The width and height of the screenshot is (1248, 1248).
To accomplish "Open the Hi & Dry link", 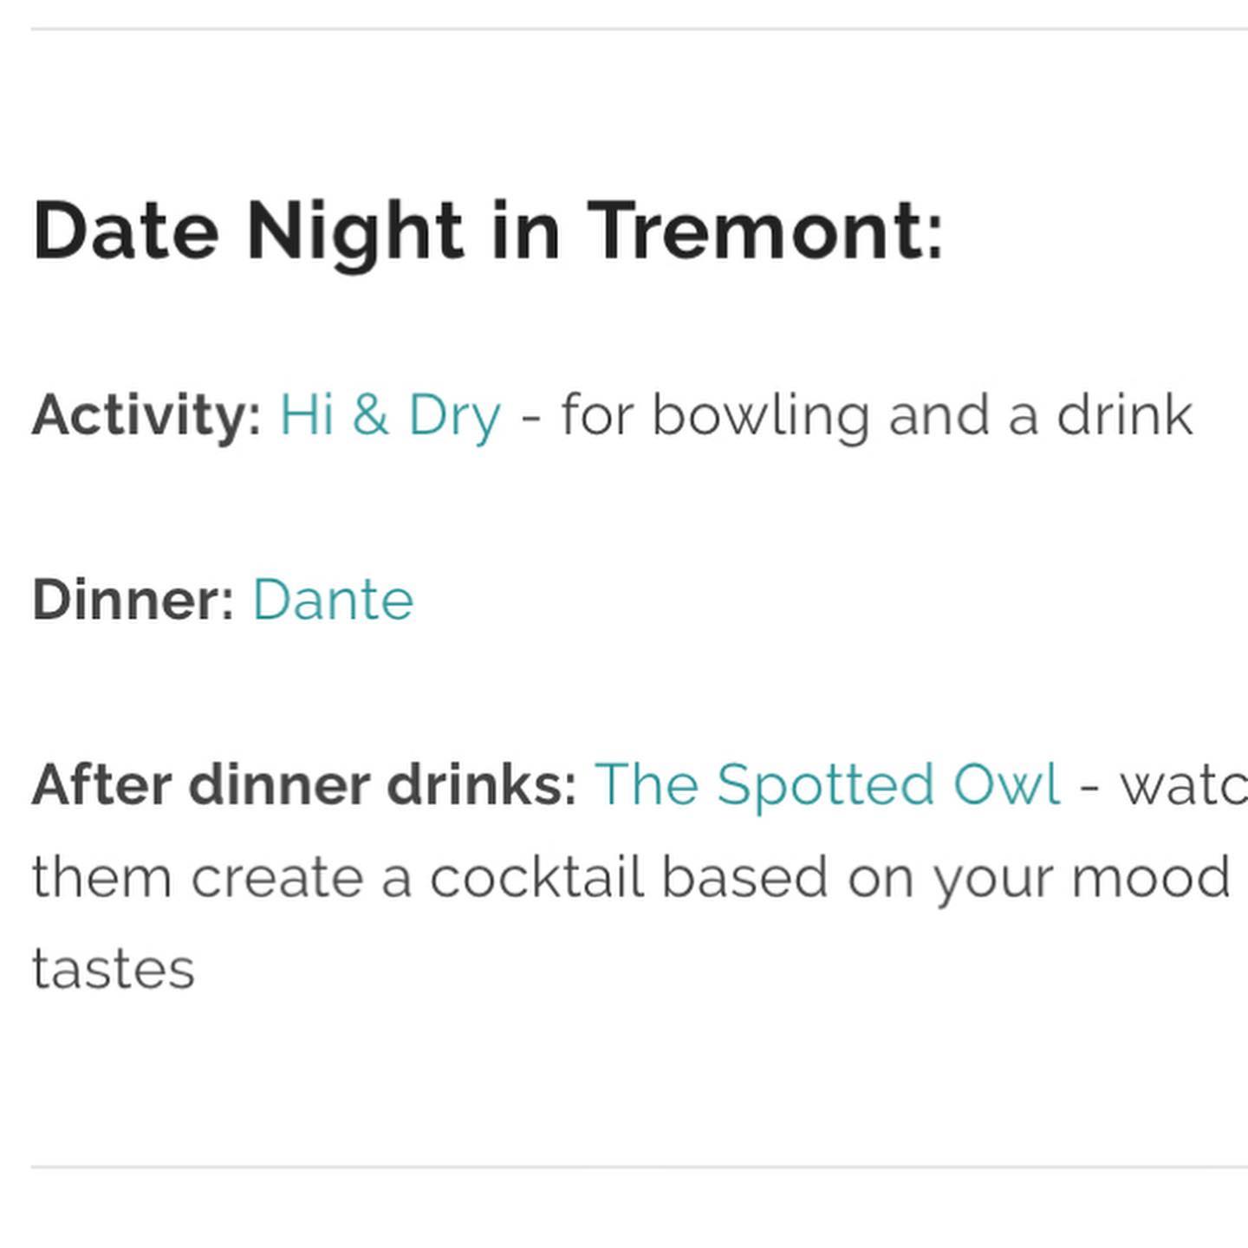I will [x=390, y=415].
